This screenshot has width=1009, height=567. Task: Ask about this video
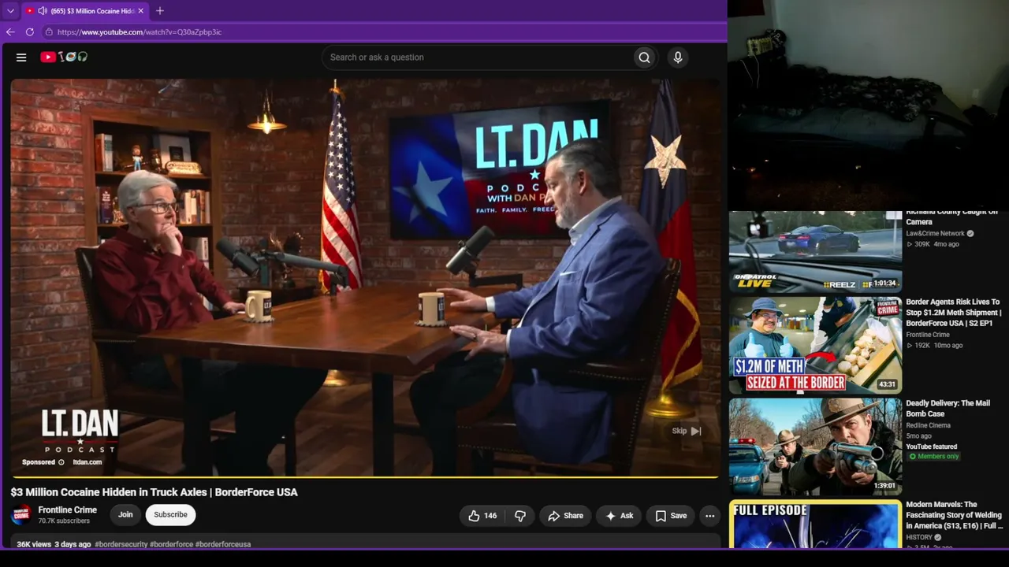coord(619,516)
